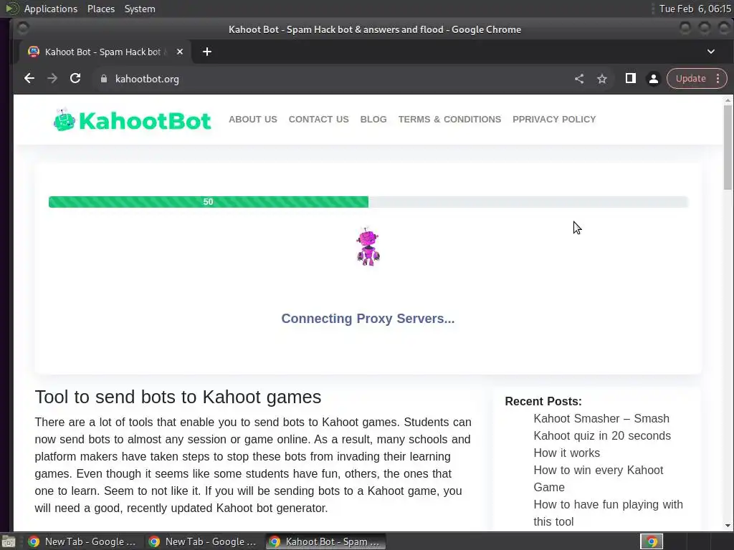The image size is (734, 550).
Task: Open the ABOUT US page
Action: [253, 120]
